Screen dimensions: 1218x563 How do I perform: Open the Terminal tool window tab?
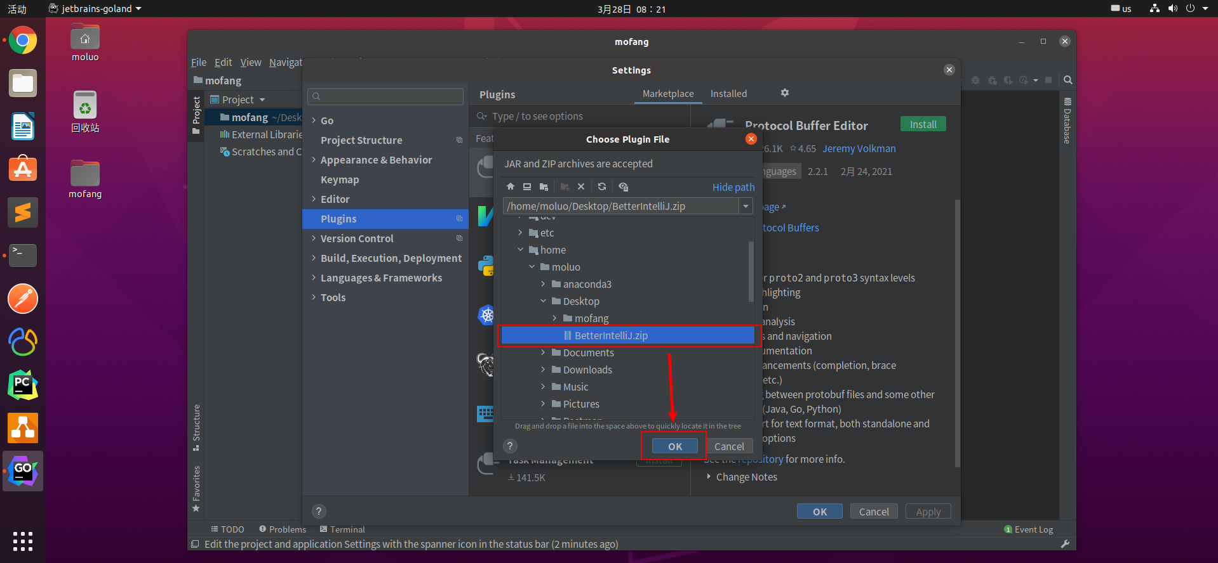click(342, 529)
